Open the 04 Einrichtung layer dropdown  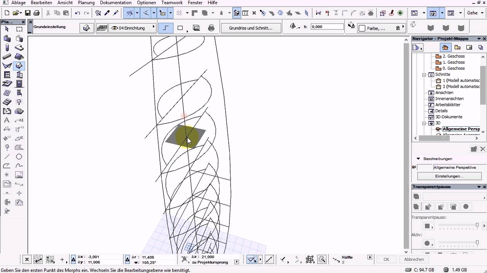(x=132, y=28)
